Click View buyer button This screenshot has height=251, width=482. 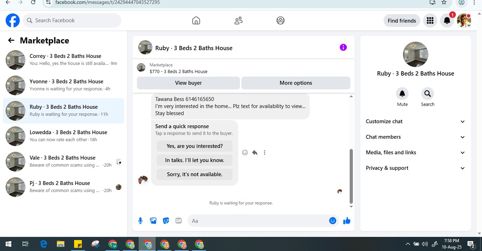[188, 83]
